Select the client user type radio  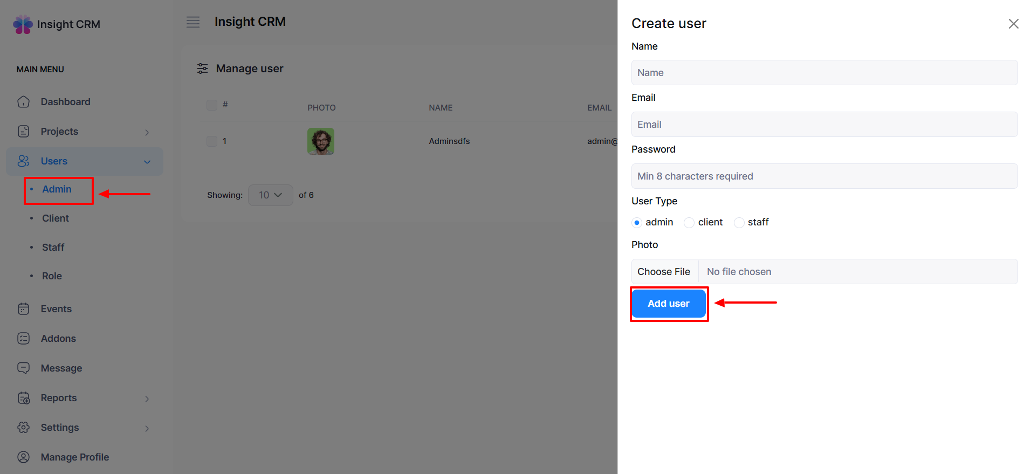[689, 223]
